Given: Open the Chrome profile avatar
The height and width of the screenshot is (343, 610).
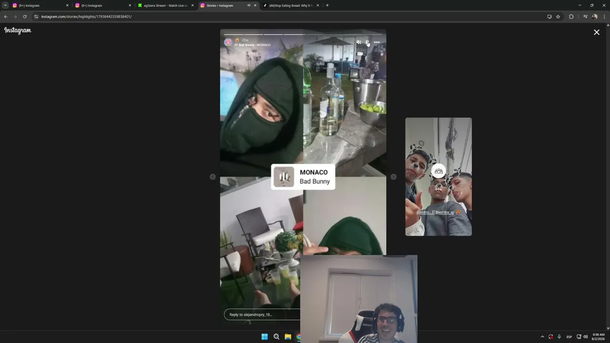Looking at the screenshot, I should click(x=595, y=17).
